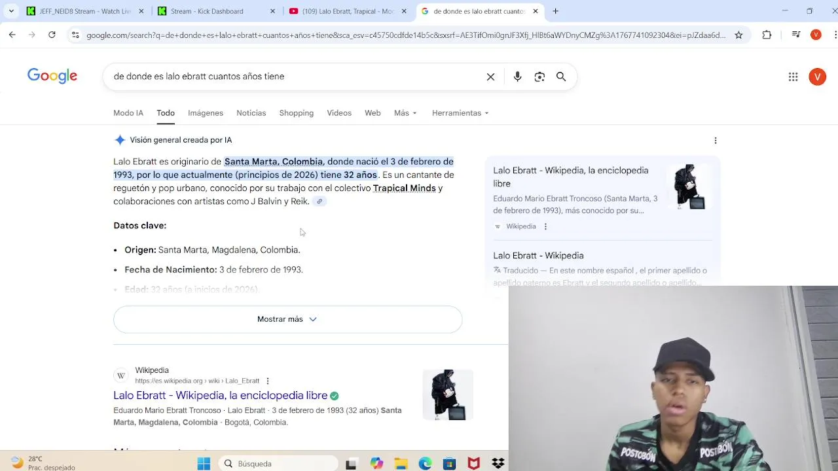The height and width of the screenshot is (471, 838).
Task: Open Dropbox from taskbar
Action: [x=498, y=463]
